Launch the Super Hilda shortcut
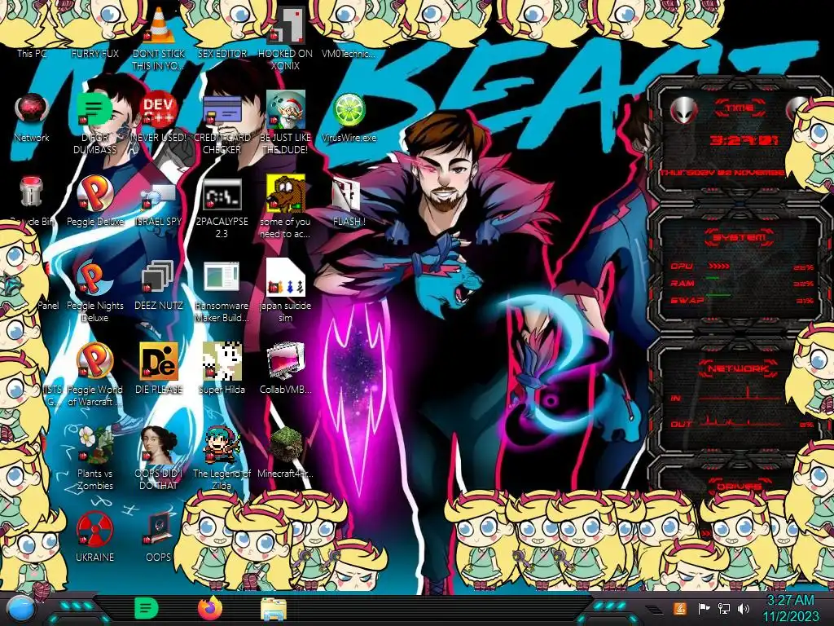The height and width of the screenshot is (626, 834). pyautogui.click(x=222, y=361)
